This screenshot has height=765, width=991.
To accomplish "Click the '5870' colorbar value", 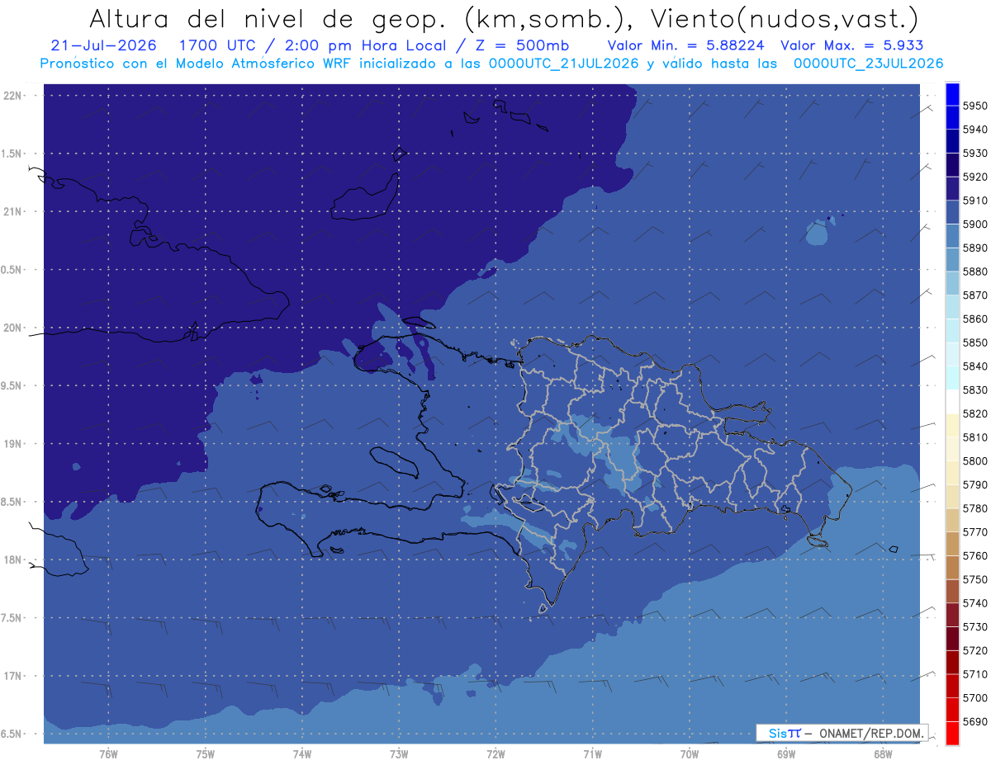I will click(x=975, y=295).
